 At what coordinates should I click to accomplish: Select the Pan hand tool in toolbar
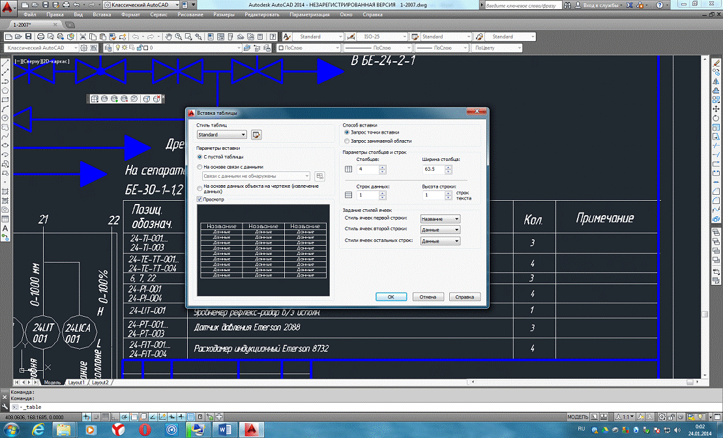(x=168, y=36)
